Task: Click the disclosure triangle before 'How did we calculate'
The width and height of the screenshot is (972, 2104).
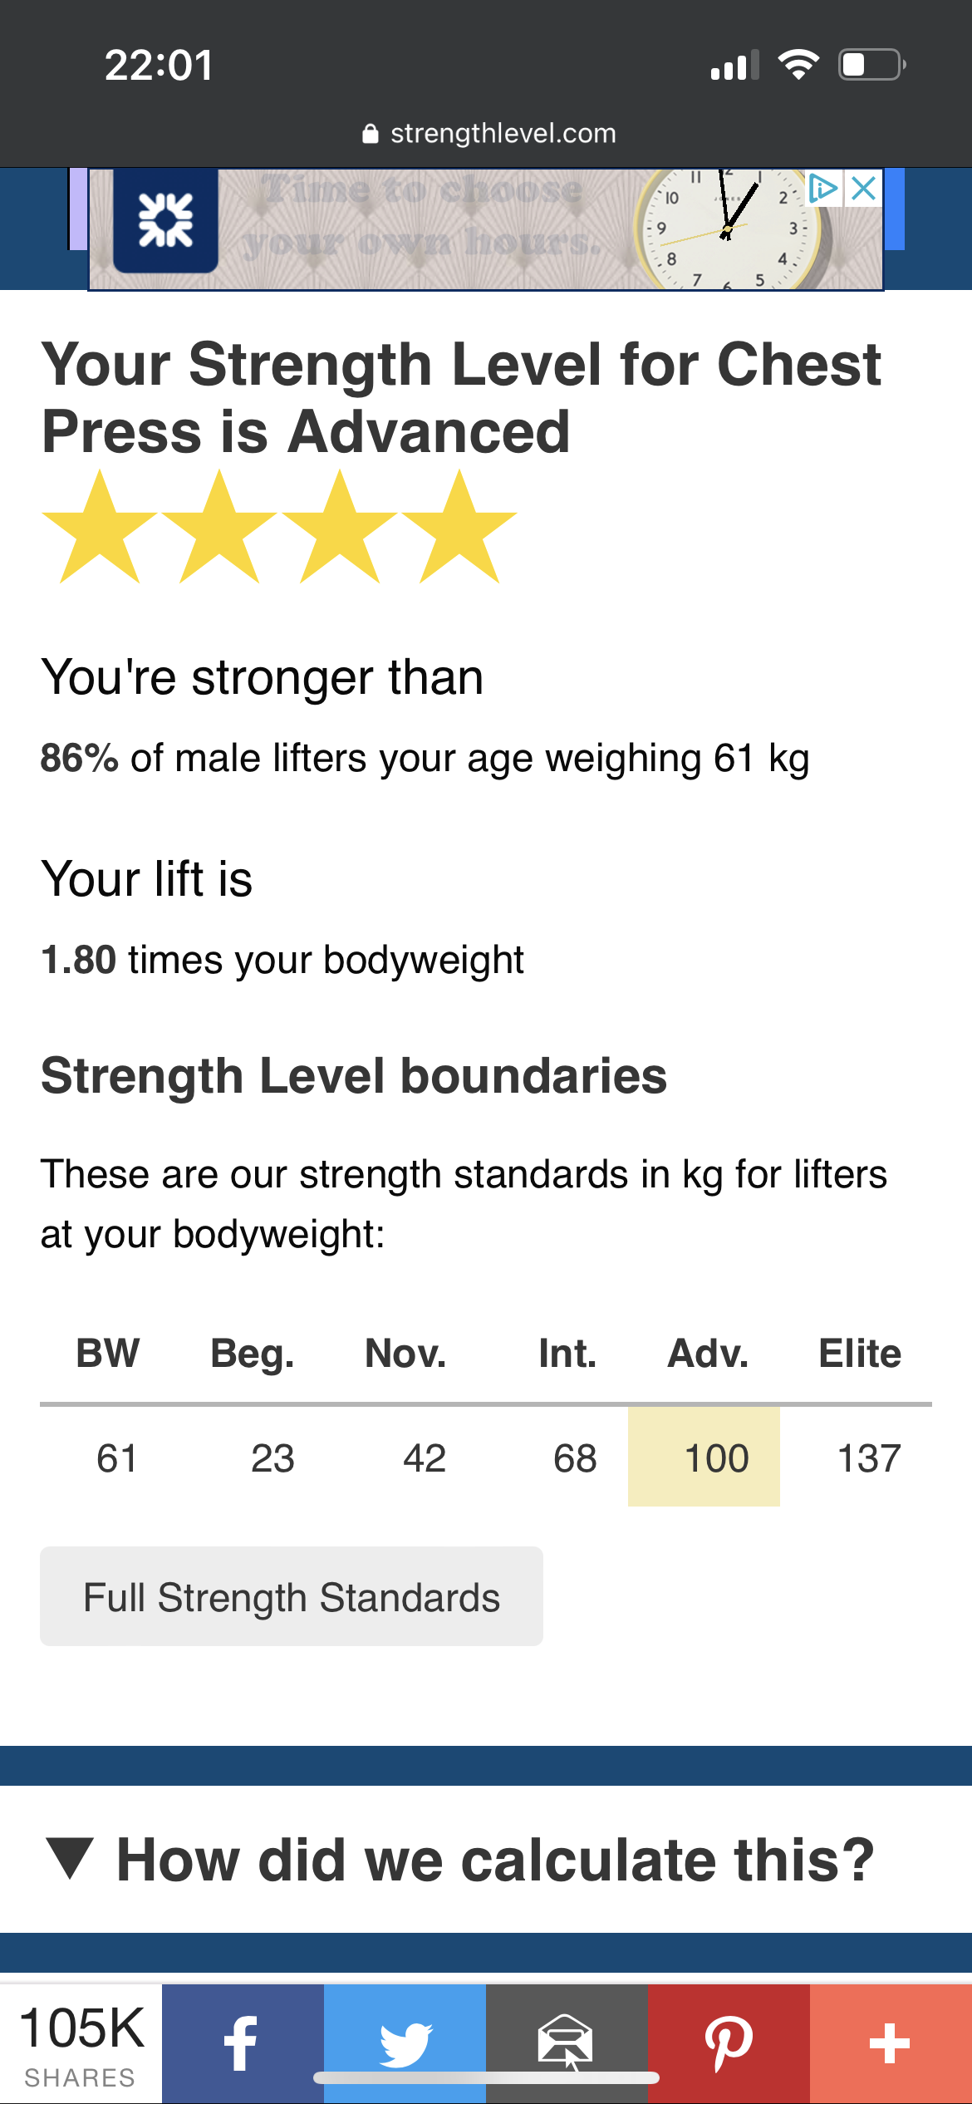Action: [x=71, y=1859]
